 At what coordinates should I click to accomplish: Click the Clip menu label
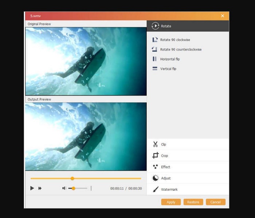[164, 144]
